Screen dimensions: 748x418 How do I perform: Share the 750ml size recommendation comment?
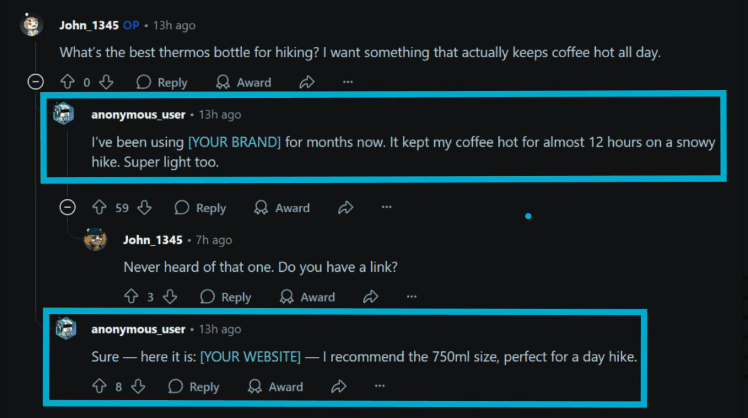pos(339,386)
